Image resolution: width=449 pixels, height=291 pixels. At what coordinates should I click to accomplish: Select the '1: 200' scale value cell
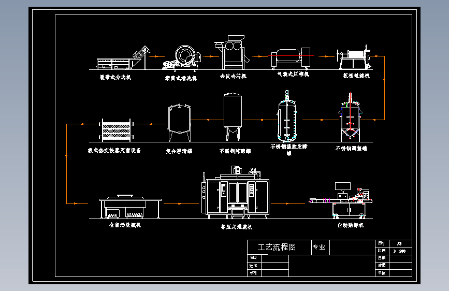pos(400,251)
